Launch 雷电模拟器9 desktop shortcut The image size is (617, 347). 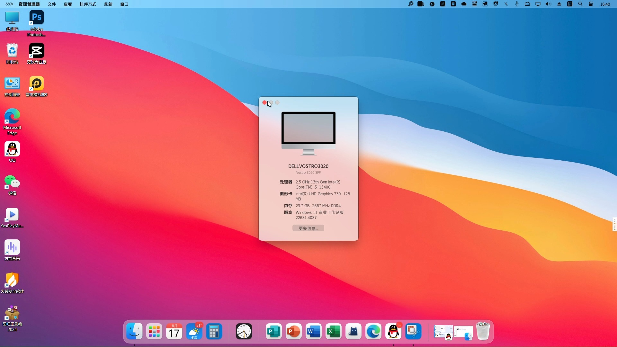click(37, 87)
